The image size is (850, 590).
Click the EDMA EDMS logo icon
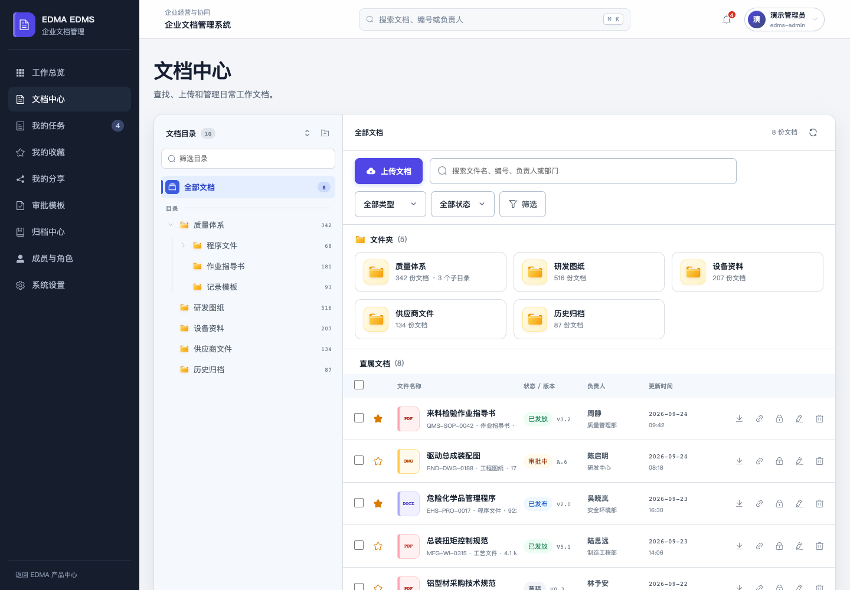24,25
